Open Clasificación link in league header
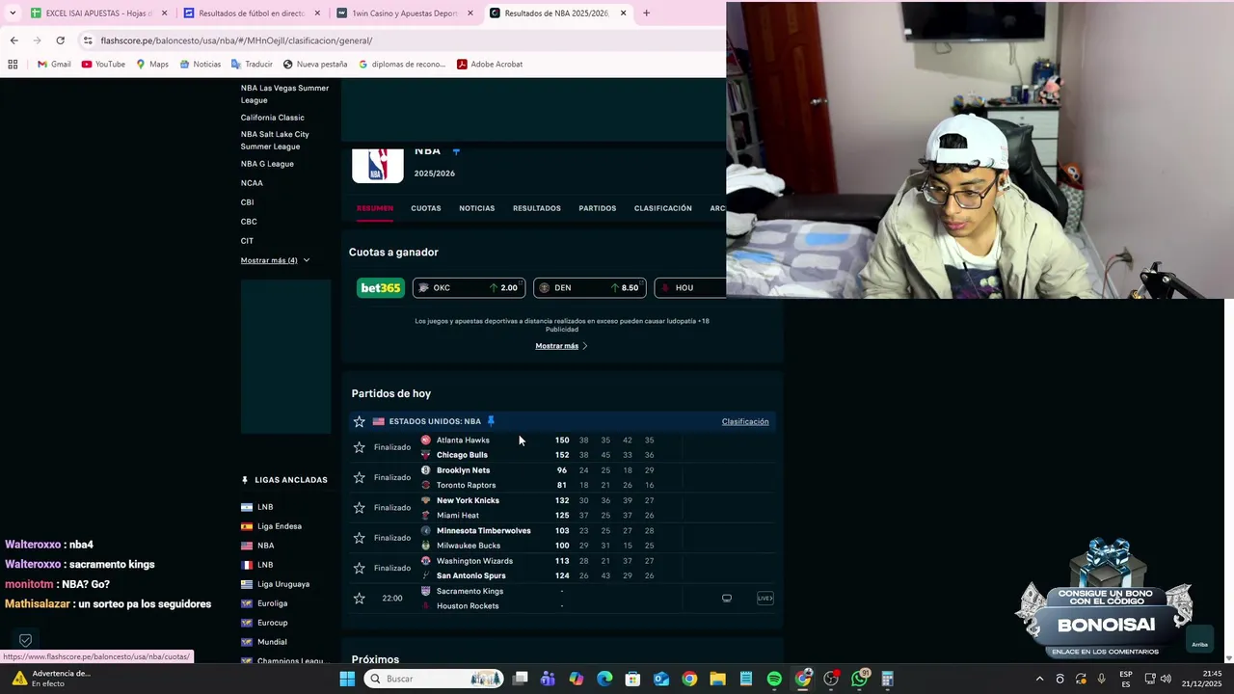Screen dimensions: 1234x694 pyautogui.click(x=745, y=421)
